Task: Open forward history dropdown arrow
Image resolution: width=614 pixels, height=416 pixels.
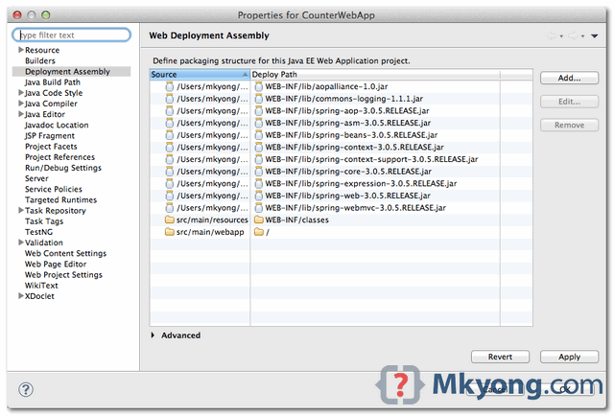Action: pos(582,36)
